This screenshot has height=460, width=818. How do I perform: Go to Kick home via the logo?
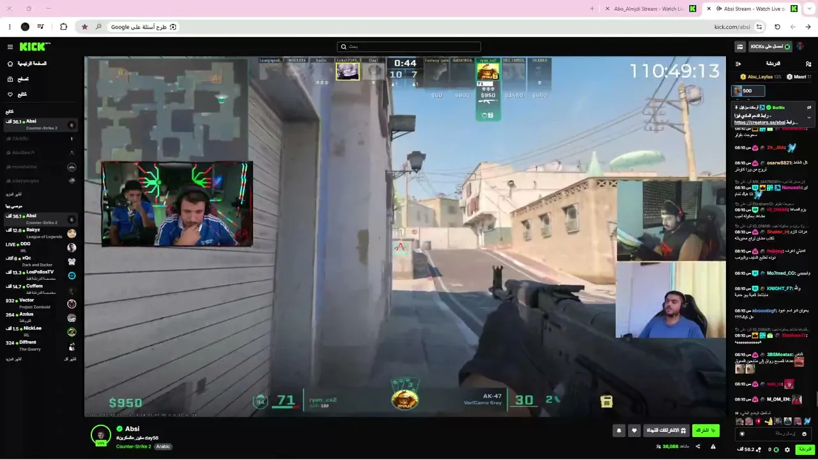35,47
